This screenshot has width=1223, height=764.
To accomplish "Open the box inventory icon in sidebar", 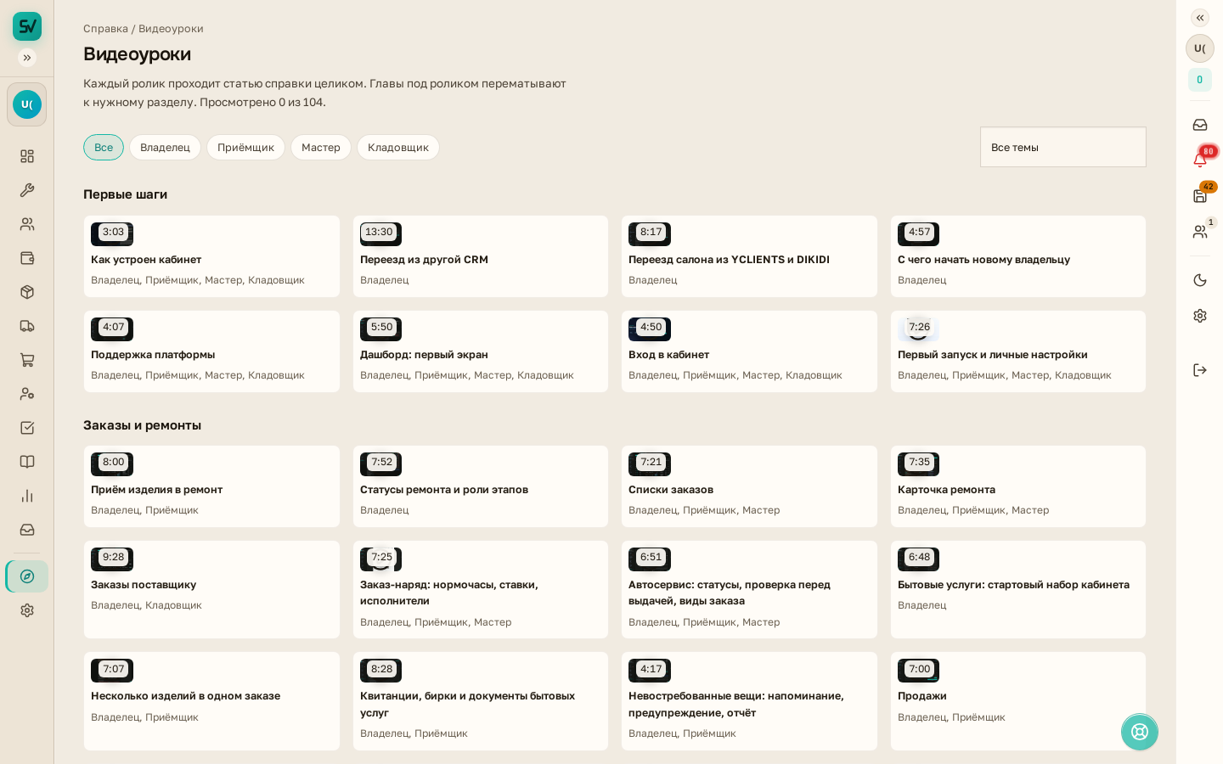I will (x=27, y=292).
